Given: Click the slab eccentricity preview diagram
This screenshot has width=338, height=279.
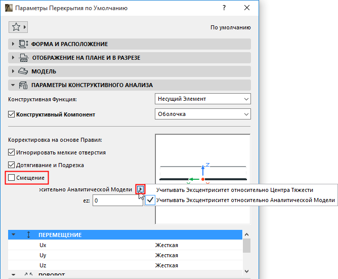Looking at the screenshot, I should tap(202, 179).
